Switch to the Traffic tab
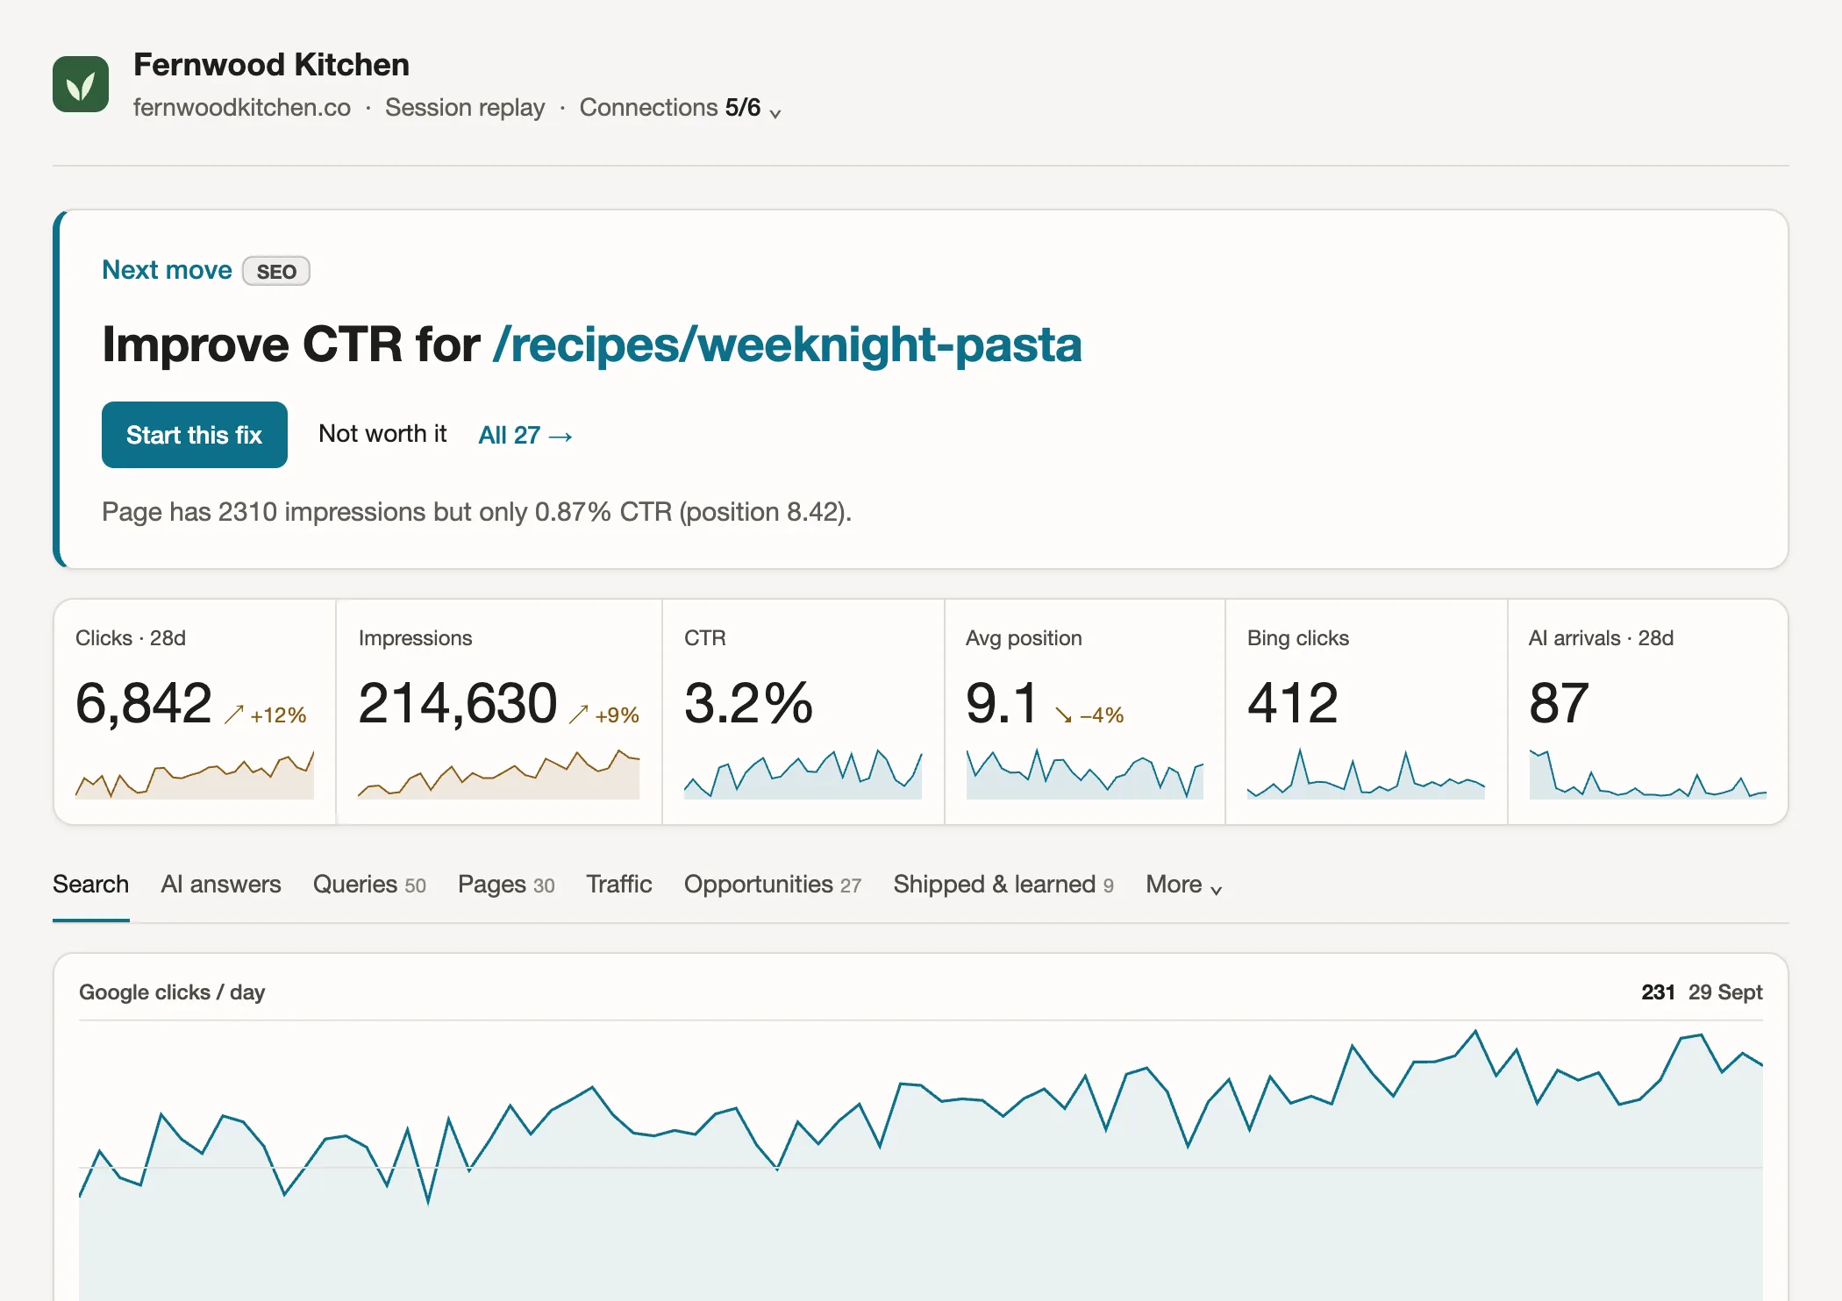 619,885
